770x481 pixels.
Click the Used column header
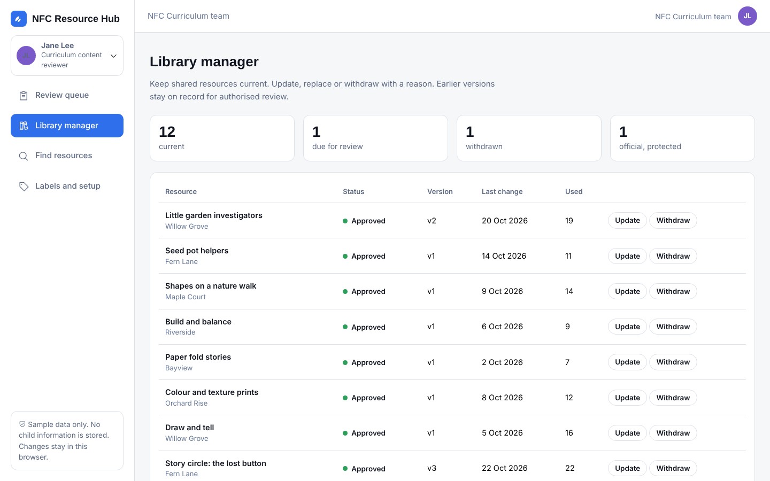[574, 191]
